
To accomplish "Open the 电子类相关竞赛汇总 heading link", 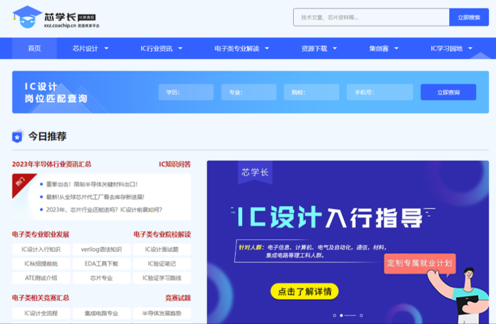I will [x=40, y=298].
